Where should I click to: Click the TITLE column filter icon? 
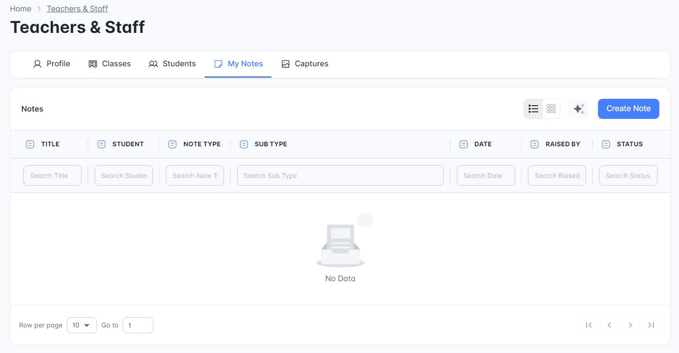click(30, 144)
